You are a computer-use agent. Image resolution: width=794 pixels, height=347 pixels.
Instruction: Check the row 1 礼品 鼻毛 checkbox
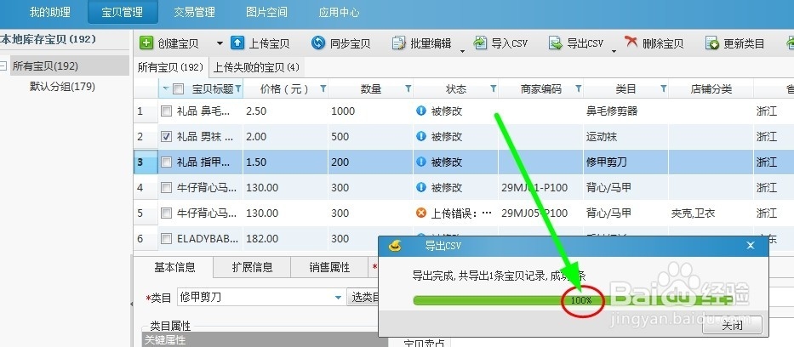click(x=166, y=111)
